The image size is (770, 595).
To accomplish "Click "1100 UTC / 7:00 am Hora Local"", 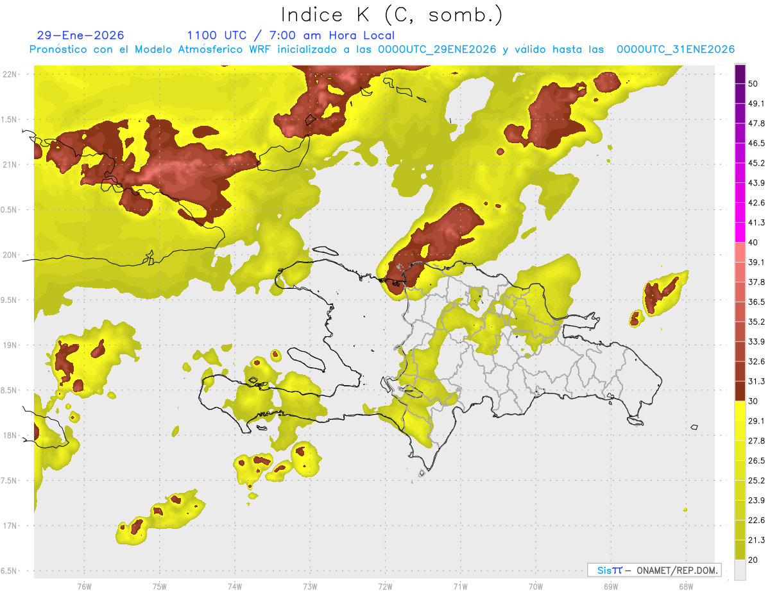I will click(291, 35).
